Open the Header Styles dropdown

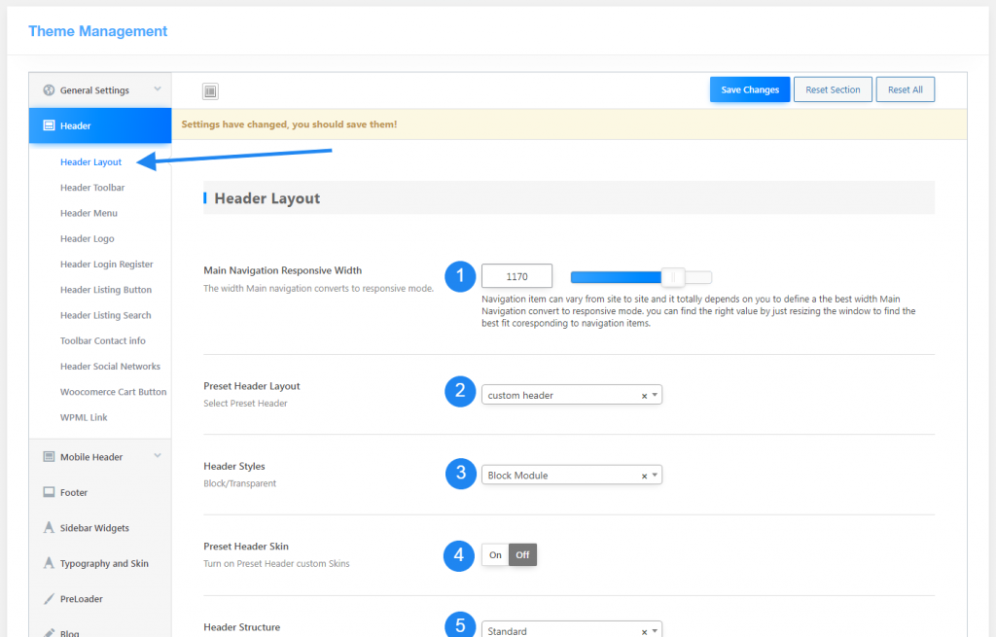(x=571, y=475)
